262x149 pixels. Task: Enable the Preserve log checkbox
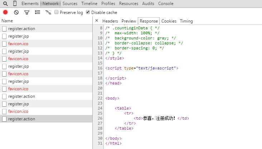[x=56, y=12]
